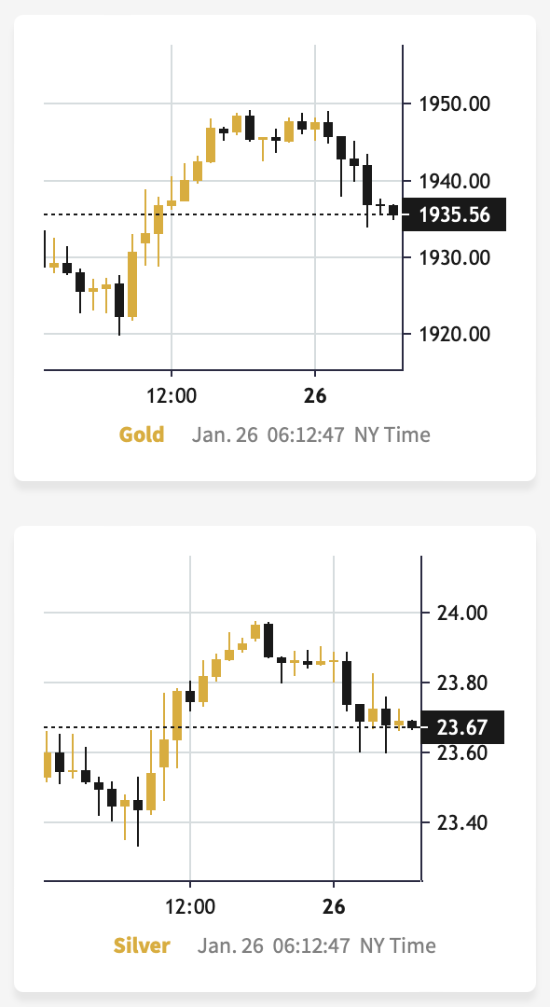Image resolution: width=550 pixels, height=1007 pixels.
Task: Click the 12:00 time marker on silver chart
Action: coord(190,907)
